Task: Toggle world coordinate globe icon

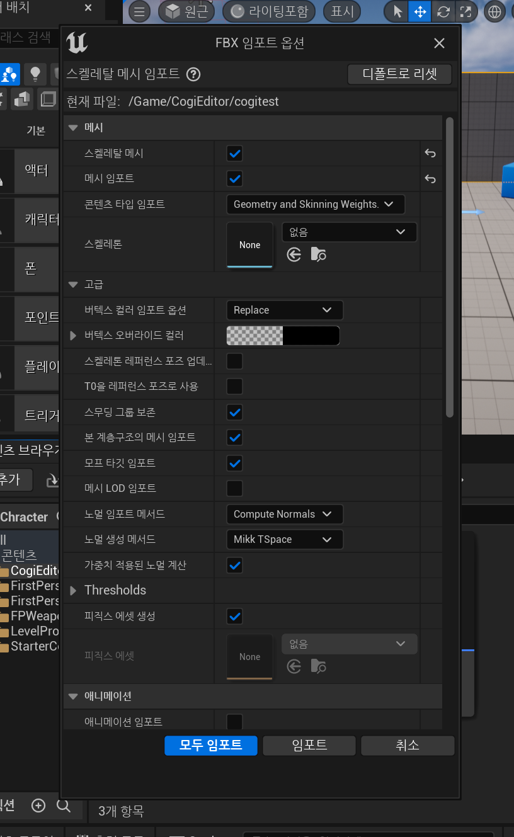Action: coord(495,11)
